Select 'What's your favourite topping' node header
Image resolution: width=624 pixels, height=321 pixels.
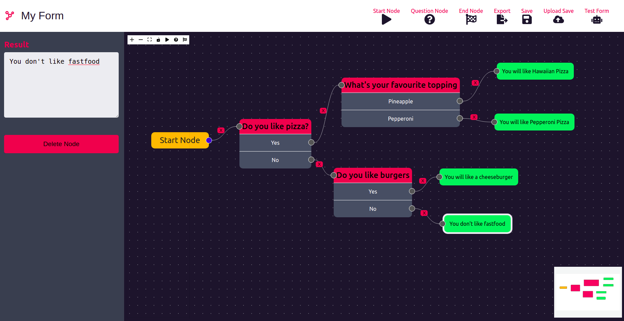(x=401, y=85)
